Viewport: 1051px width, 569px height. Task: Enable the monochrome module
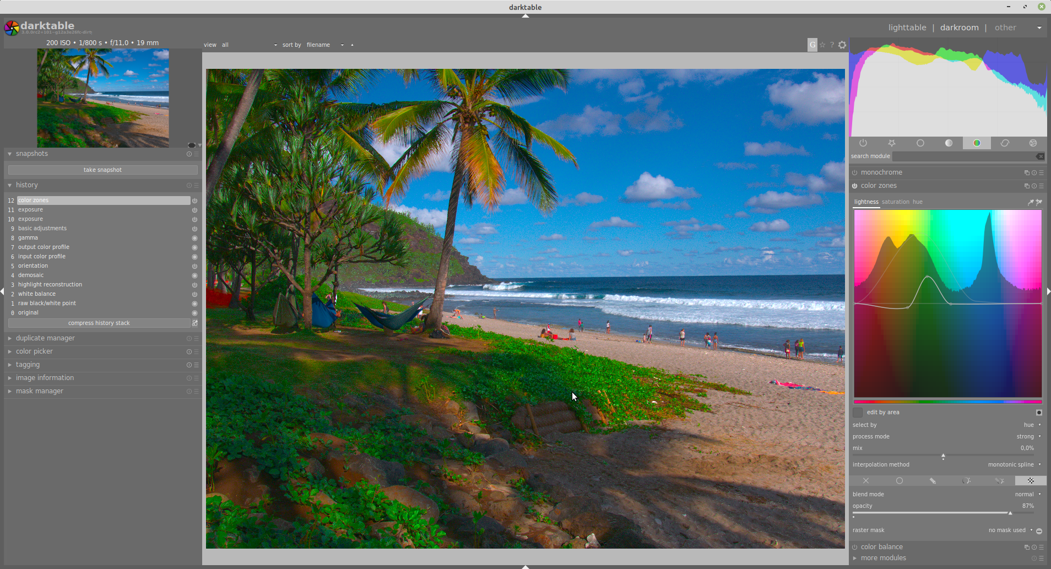click(855, 173)
